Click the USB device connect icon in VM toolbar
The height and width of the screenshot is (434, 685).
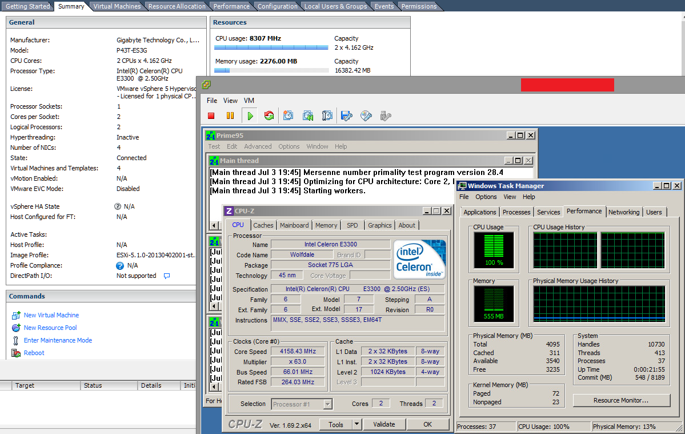(x=385, y=116)
